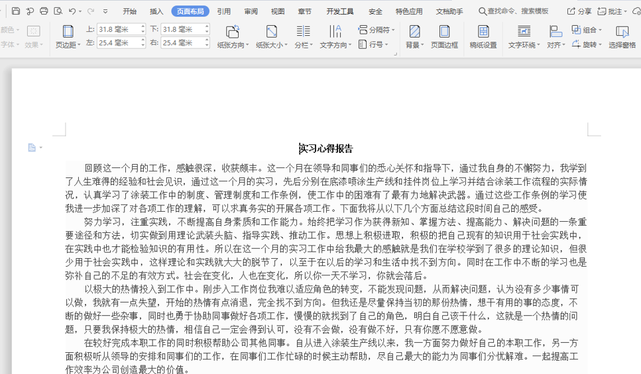This screenshot has height=374, width=641.
Task: Expand the Undo history dropdown arrow
Action: point(80,11)
